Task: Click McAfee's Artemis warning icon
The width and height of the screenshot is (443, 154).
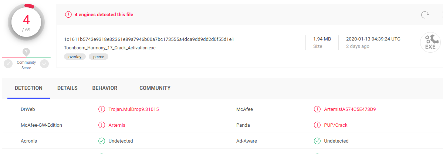Action: pyautogui.click(x=317, y=109)
